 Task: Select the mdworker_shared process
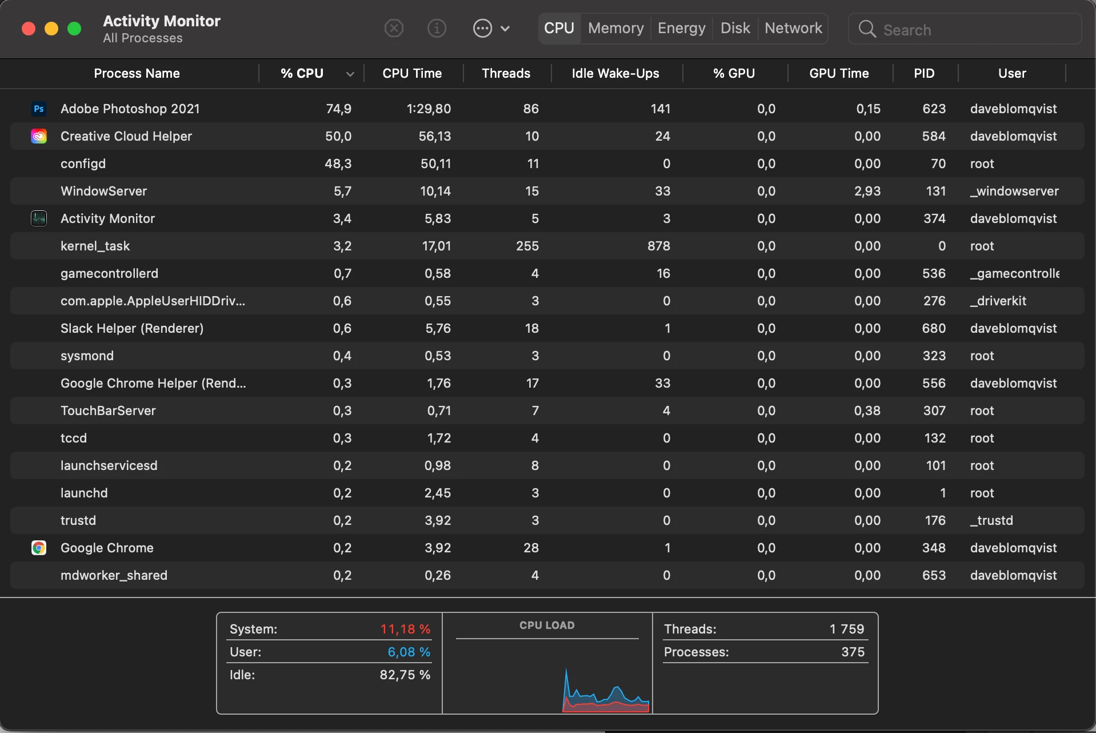tap(547, 575)
